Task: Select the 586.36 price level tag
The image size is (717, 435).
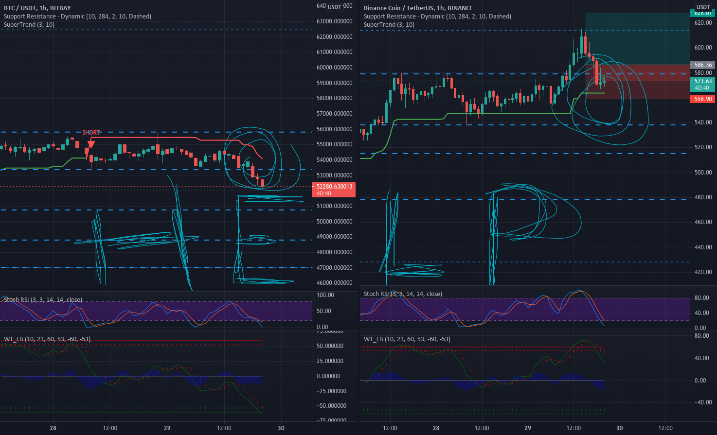Action: (x=703, y=65)
